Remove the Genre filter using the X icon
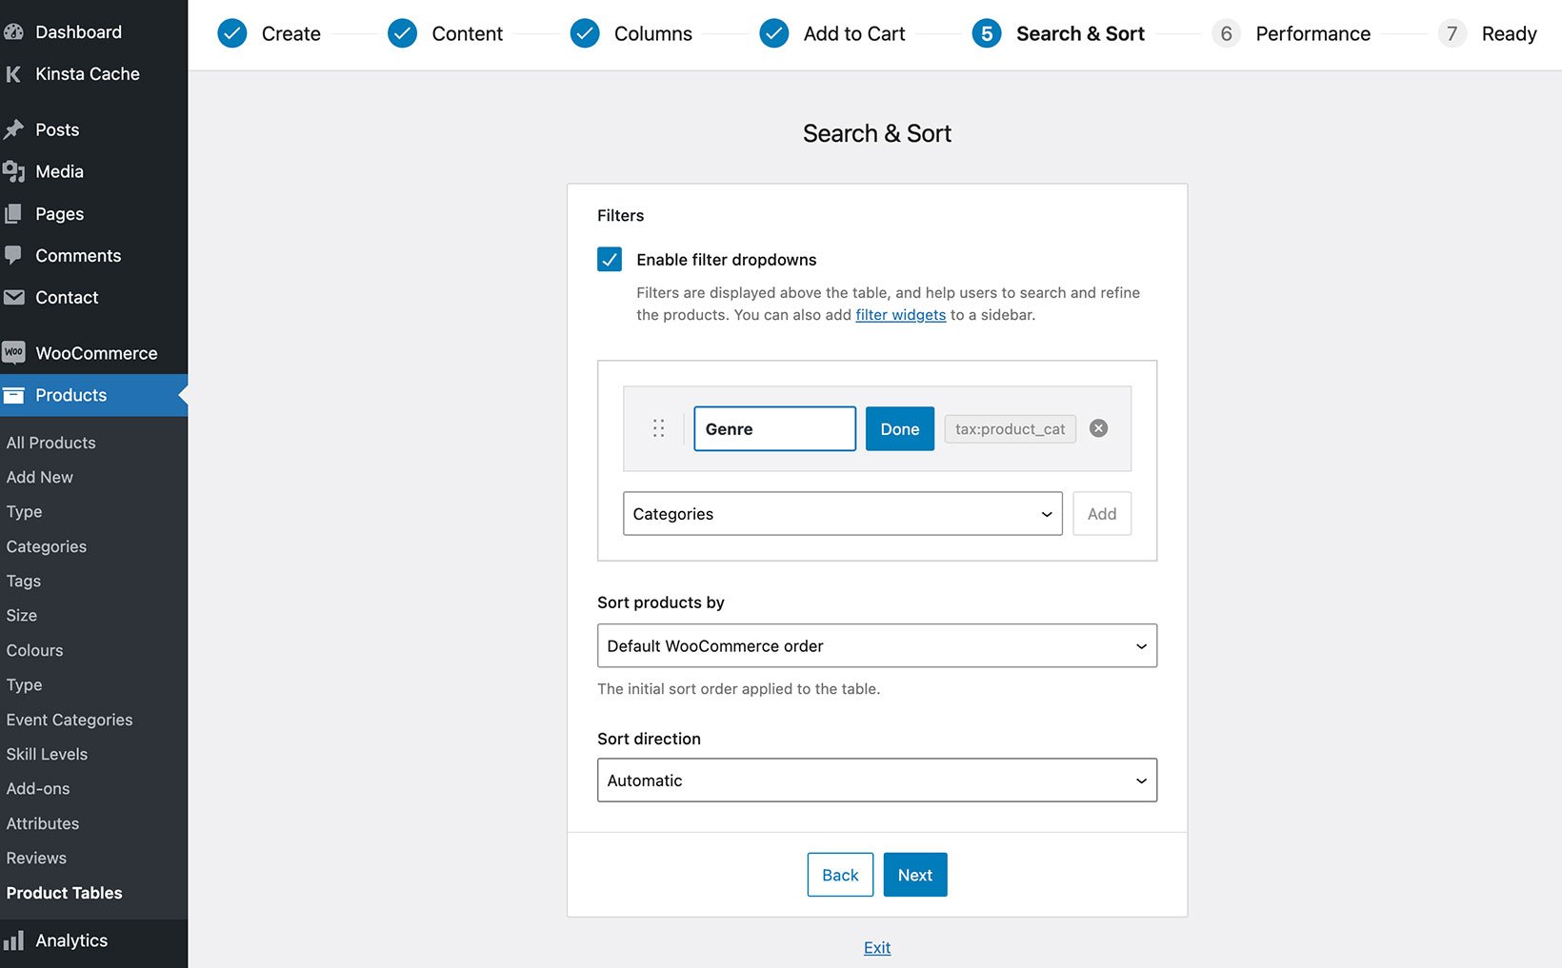 point(1098,428)
